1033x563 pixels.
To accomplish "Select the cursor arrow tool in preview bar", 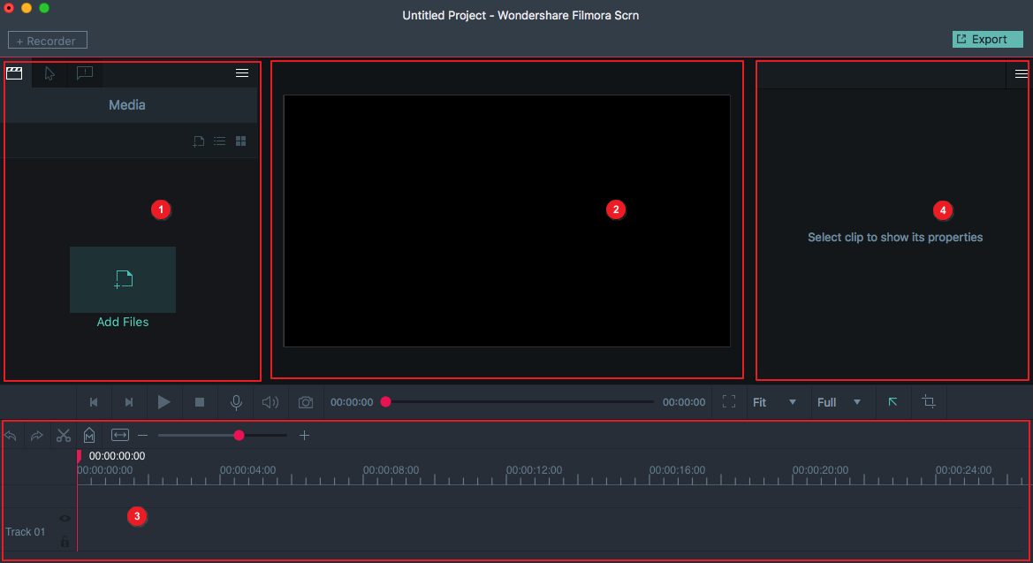I will coord(892,401).
